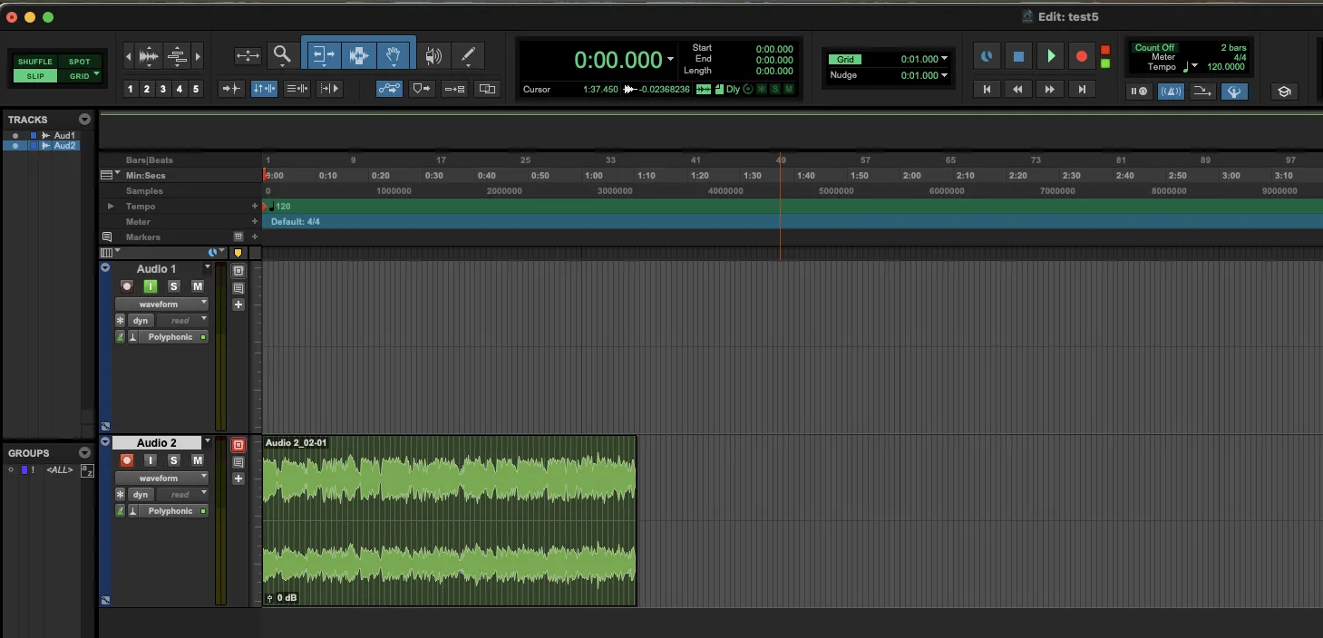Enable Shuffle edit mode

[35, 62]
